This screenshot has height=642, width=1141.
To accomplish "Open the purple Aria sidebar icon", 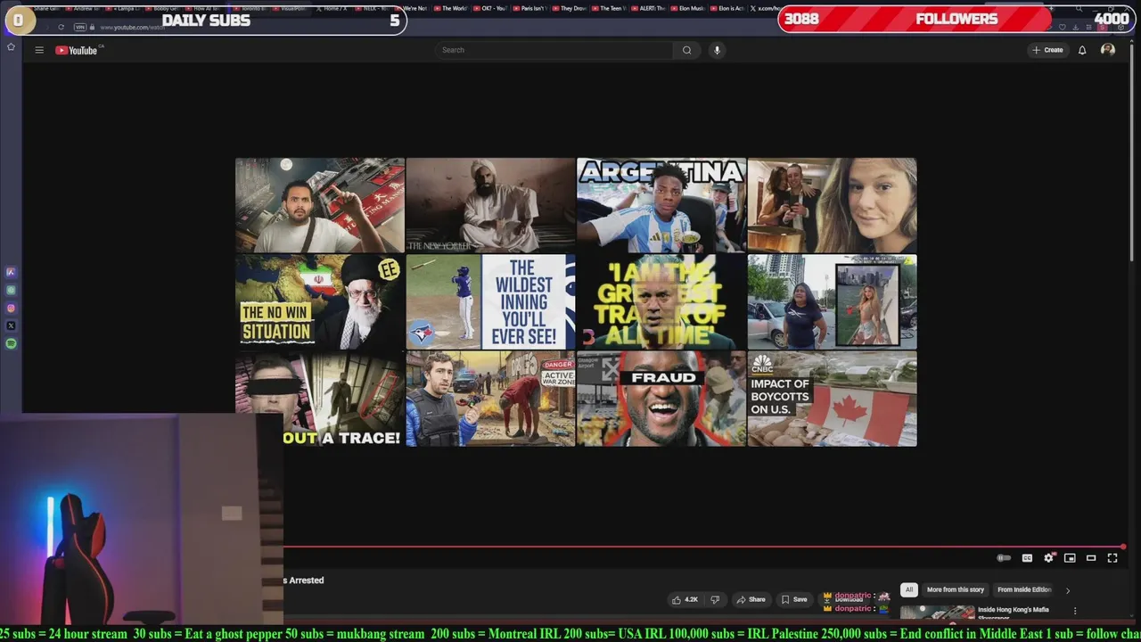I will tap(11, 272).
